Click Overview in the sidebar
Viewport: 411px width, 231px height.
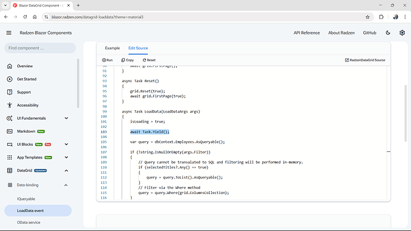coord(25,66)
